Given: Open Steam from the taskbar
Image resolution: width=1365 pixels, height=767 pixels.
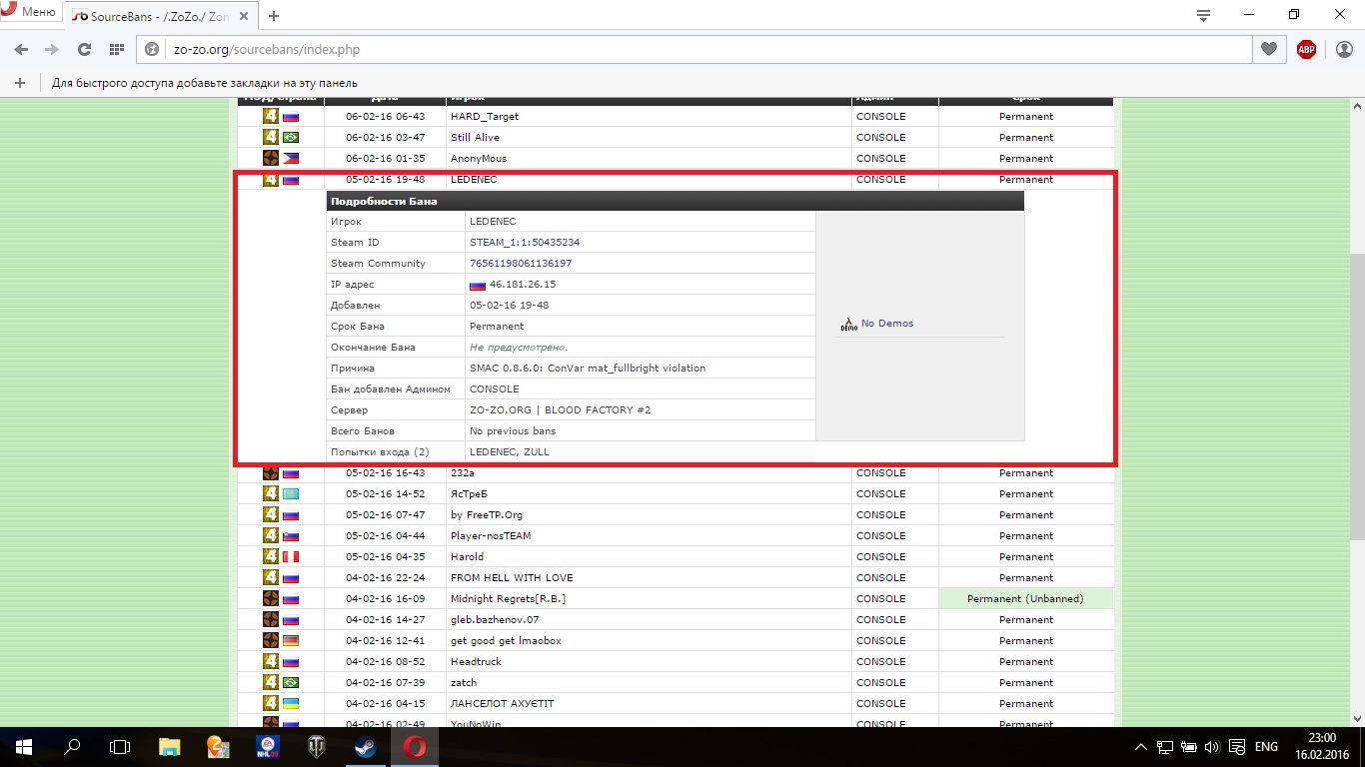Looking at the screenshot, I should click(x=365, y=747).
